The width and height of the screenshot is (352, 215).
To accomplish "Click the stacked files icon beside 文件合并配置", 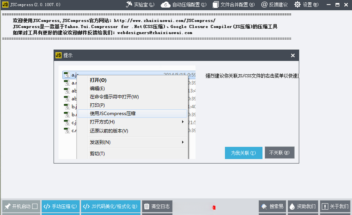I will (x=216, y=5).
